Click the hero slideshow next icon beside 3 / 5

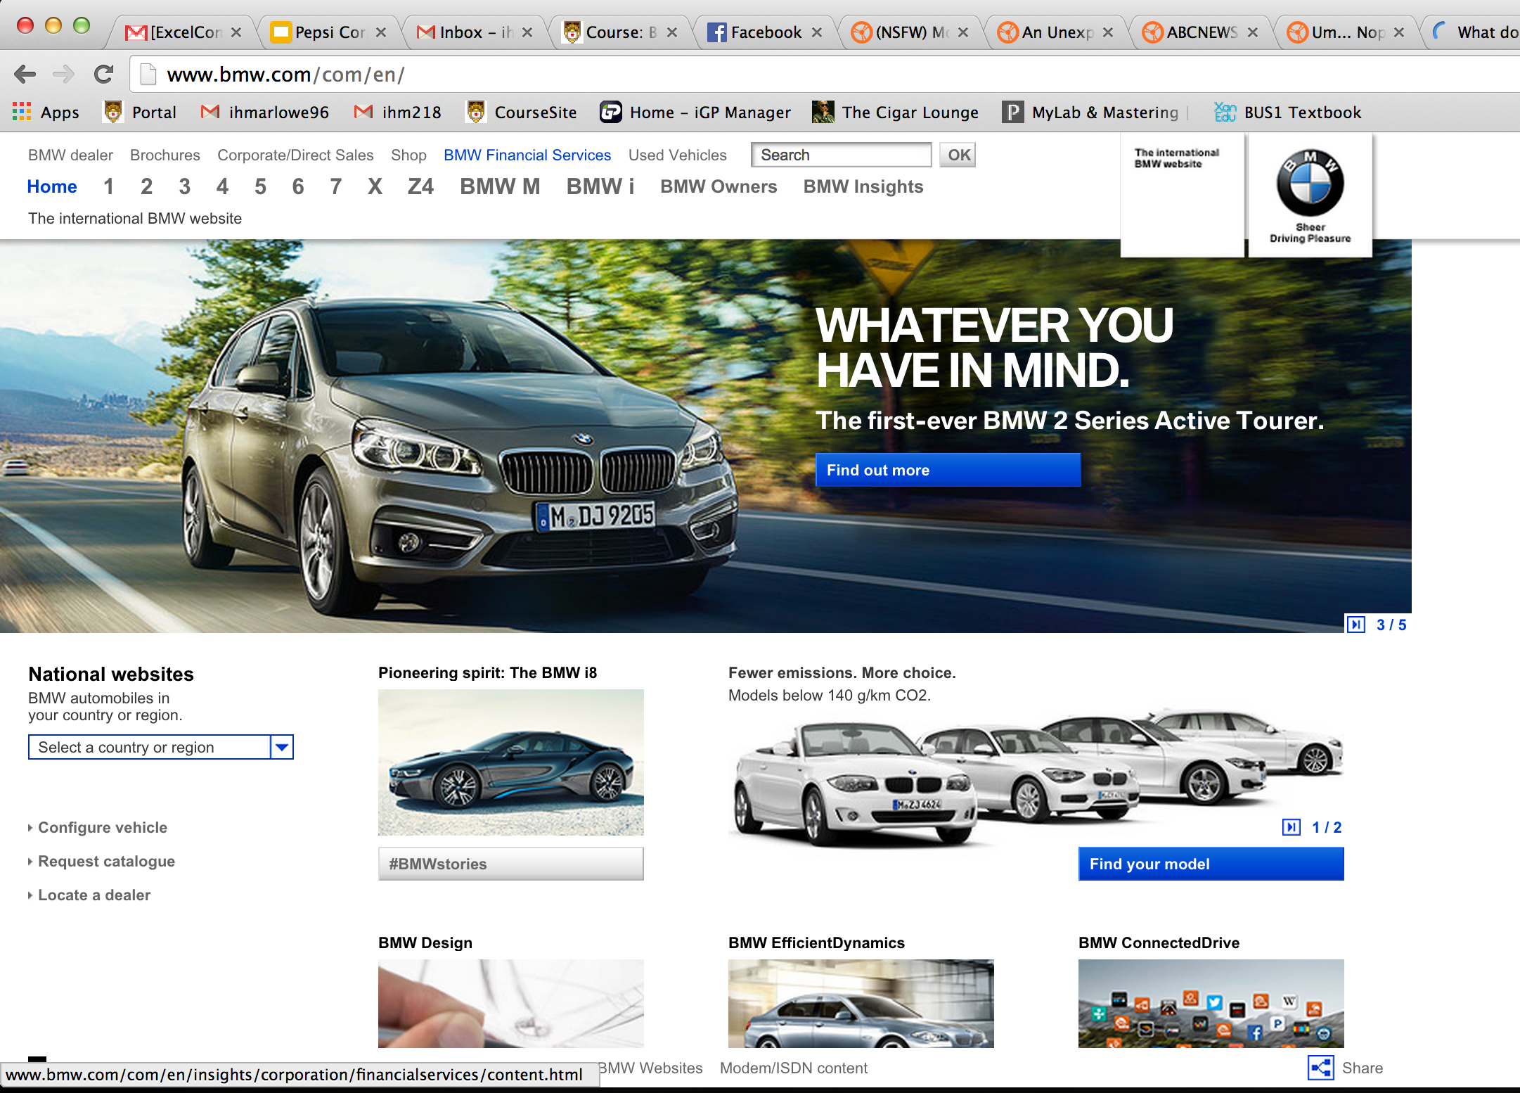pos(1355,625)
